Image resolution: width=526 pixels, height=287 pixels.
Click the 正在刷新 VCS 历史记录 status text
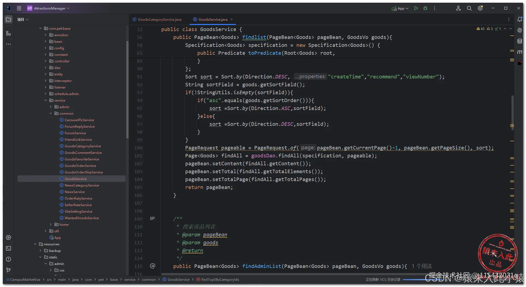(383, 280)
